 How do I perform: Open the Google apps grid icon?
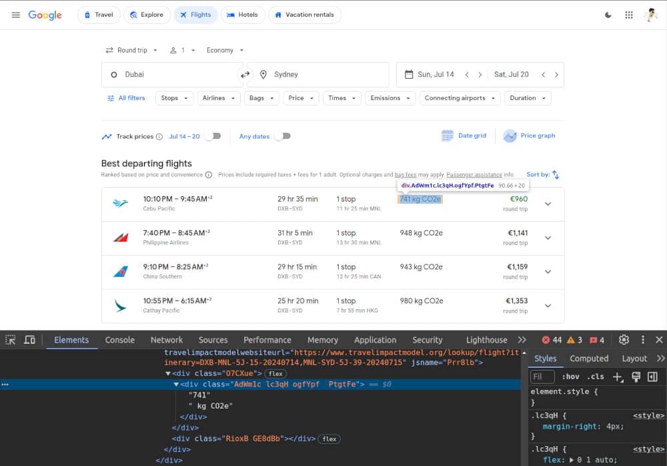pyautogui.click(x=628, y=15)
